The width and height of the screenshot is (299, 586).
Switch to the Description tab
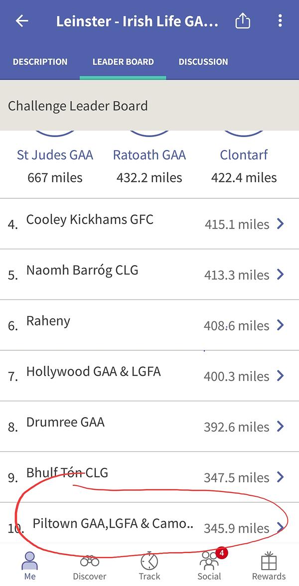(x=40, y=62)
